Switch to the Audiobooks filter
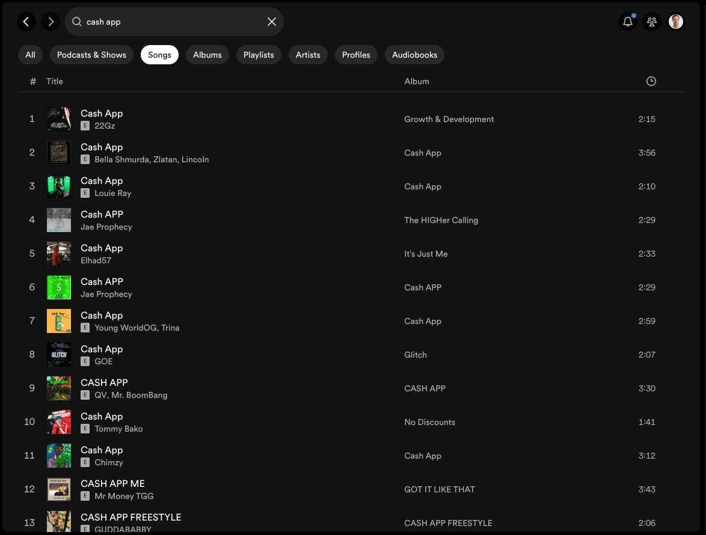Screen dimensions: 706x535 coord(414,55)
